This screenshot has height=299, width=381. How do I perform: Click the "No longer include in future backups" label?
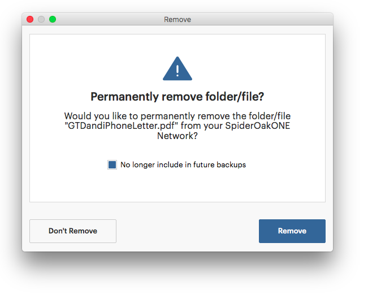[x=183, y=164]
